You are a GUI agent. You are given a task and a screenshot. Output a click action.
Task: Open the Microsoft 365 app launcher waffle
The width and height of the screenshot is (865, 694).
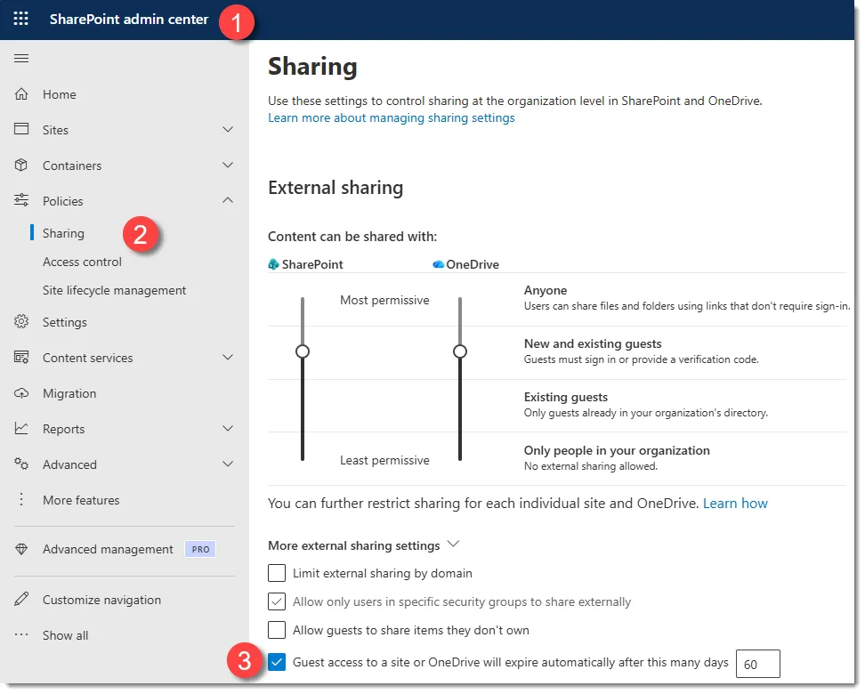(x=20, y=18)
